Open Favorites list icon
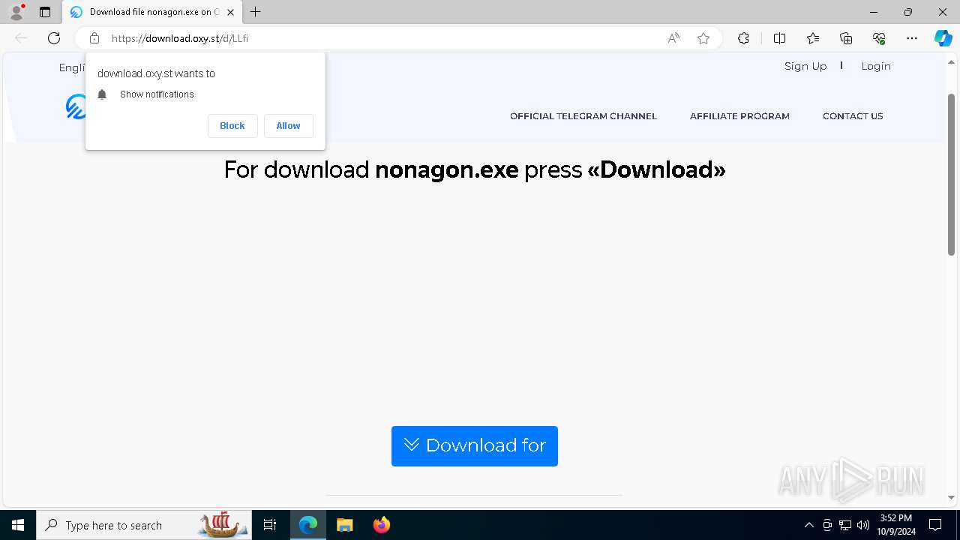Screen dimensions: 960x540 click(813, 38)
